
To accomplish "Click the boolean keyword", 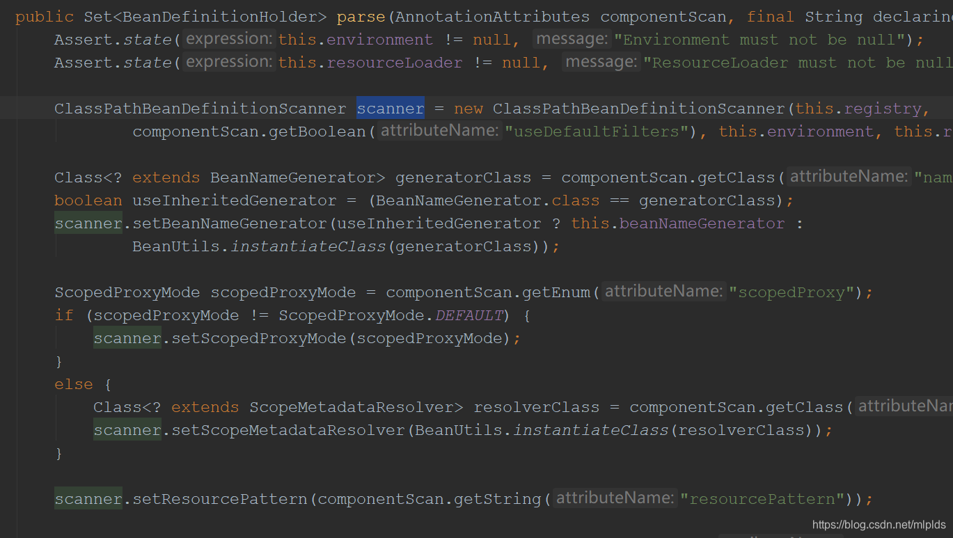I will click(x=88, y=200).
